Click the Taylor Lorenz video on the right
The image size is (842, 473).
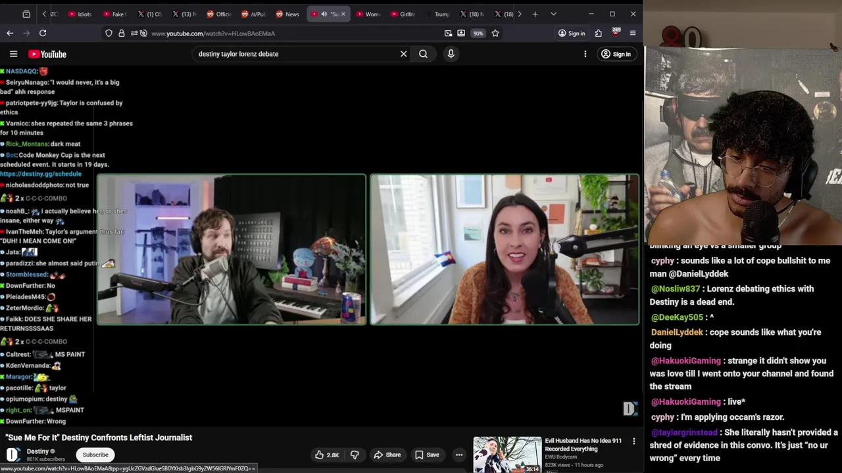click(505, 250)
